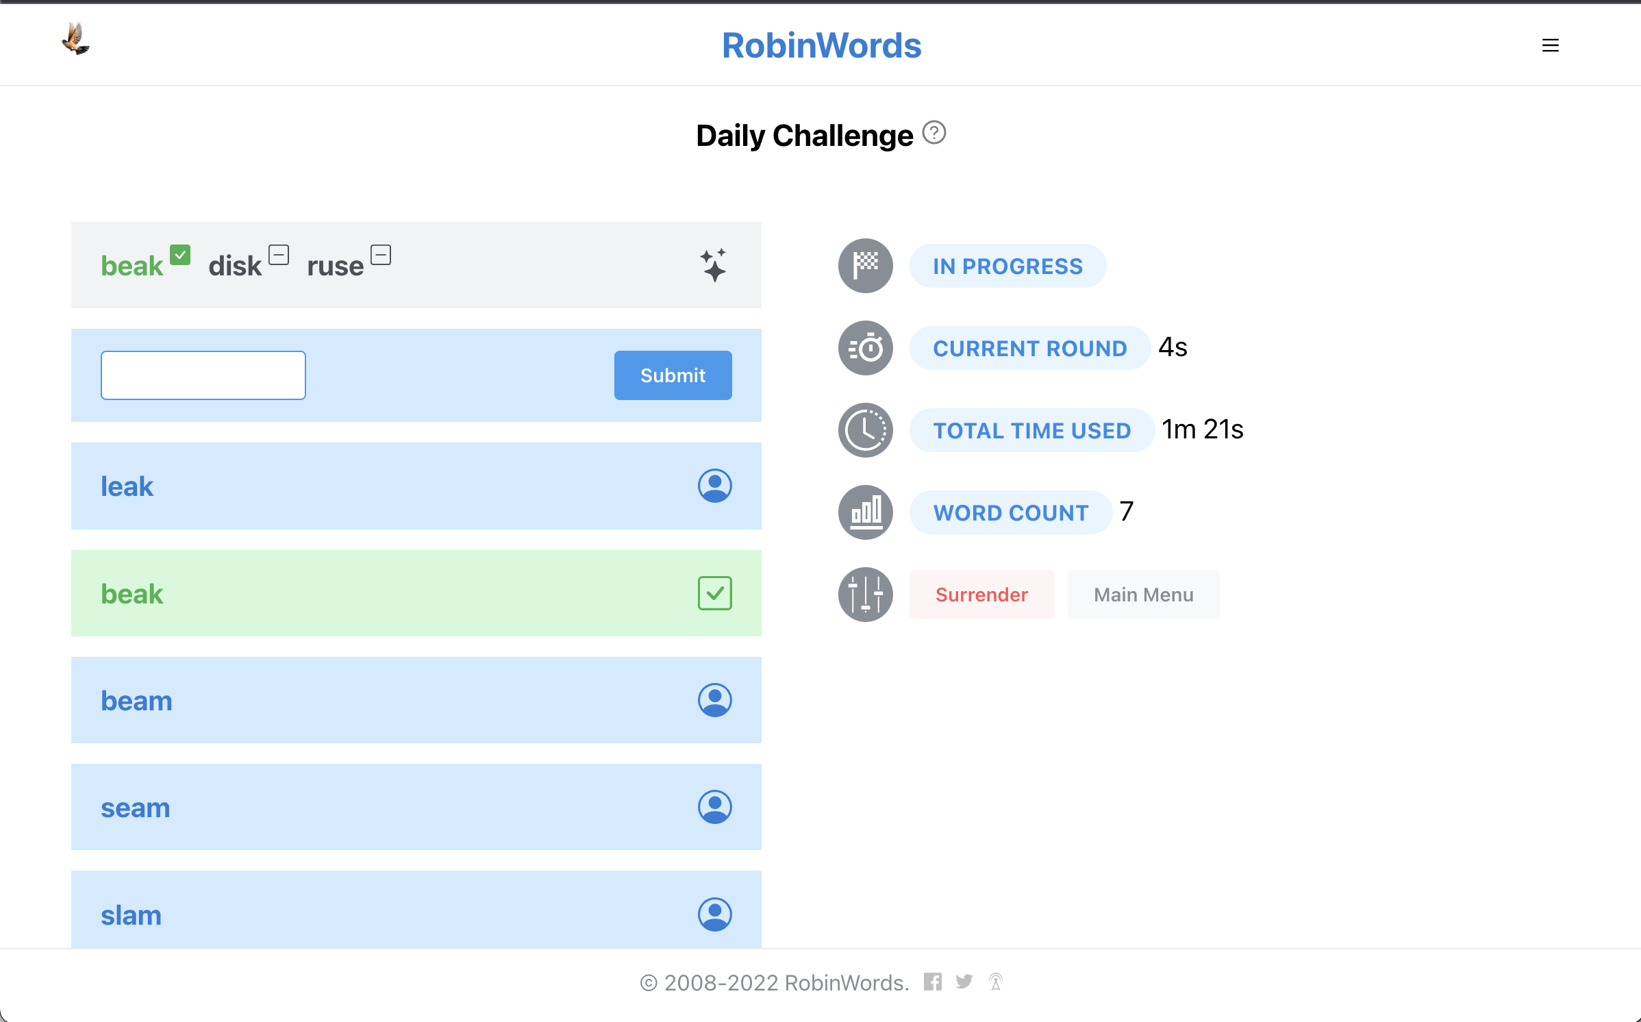The height and width of the screenshot is (1022, 1641).
Task: Click the clock total time icon
Action: [865, 430]
